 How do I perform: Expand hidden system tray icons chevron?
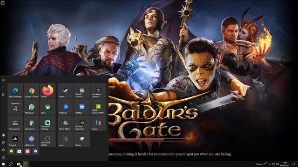pyautogui.click(x=270, y=164)
